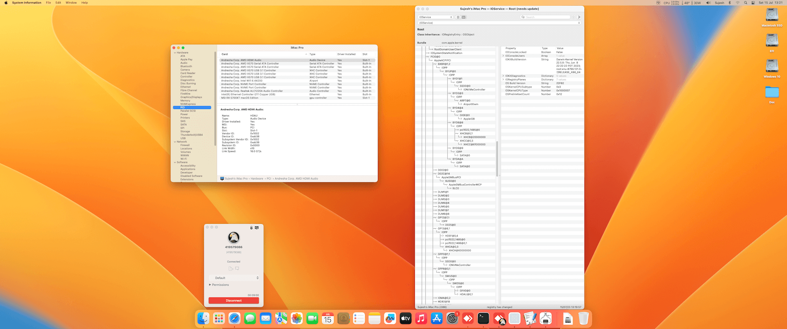This screenshot has width=787, height=329.
Task: Select the OS Build Version property row
Action: tap(542, 83)
